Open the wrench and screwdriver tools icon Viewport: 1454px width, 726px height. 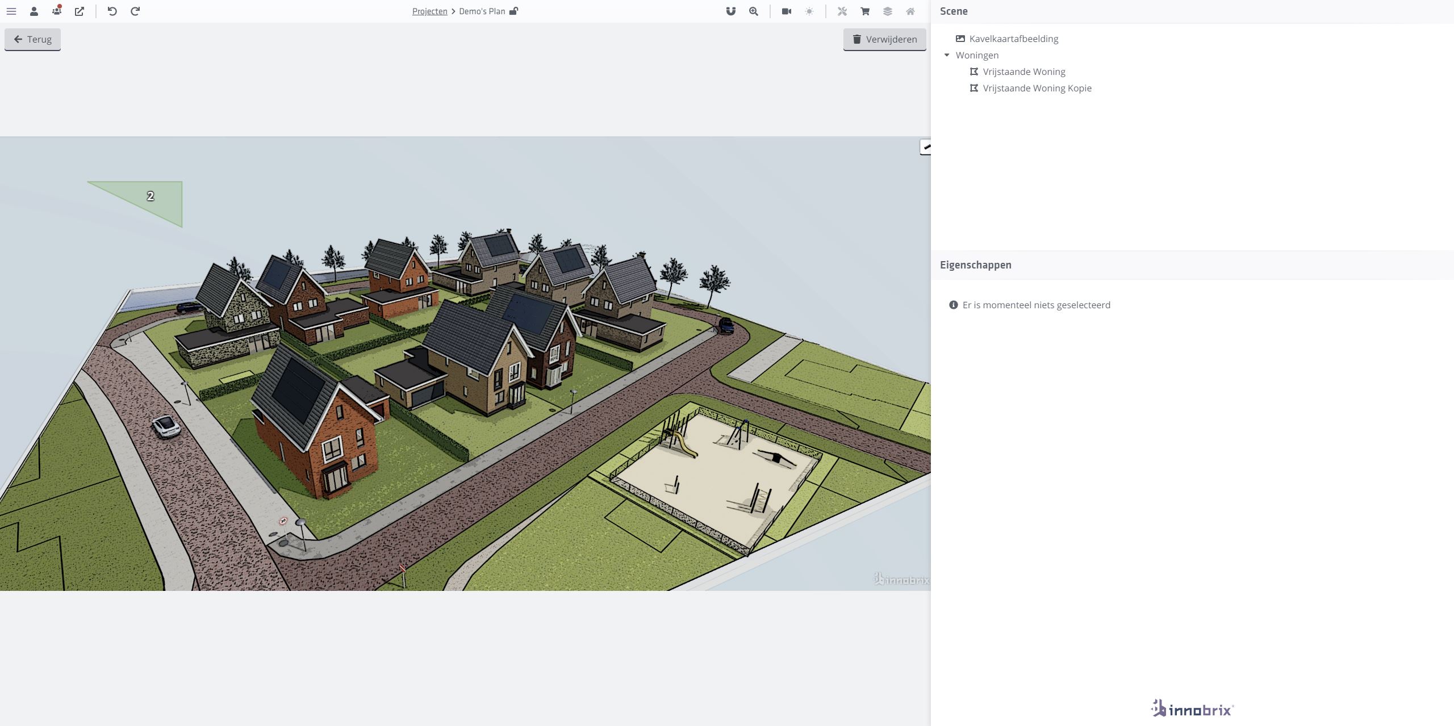tap(842, 11)
